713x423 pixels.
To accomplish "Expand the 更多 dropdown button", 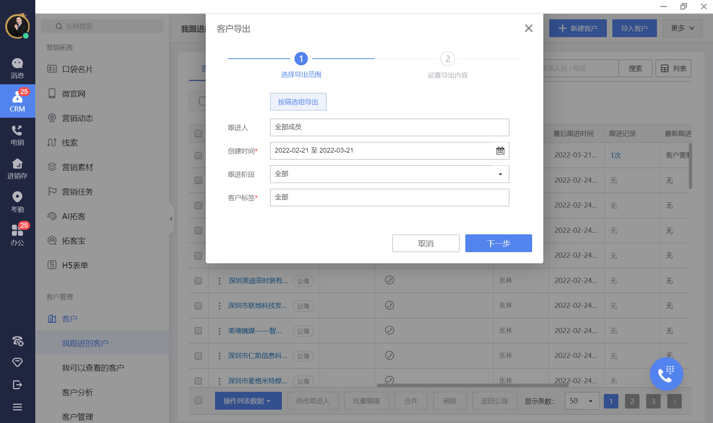I will pyautogui.click(x=682, y=28).
